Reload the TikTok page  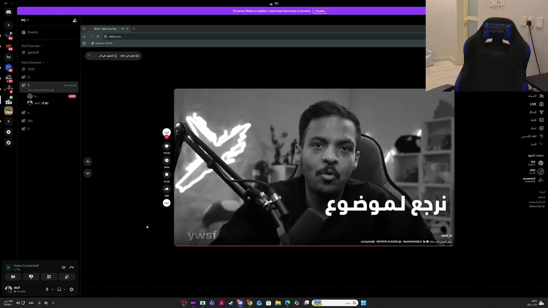[98, 36]
